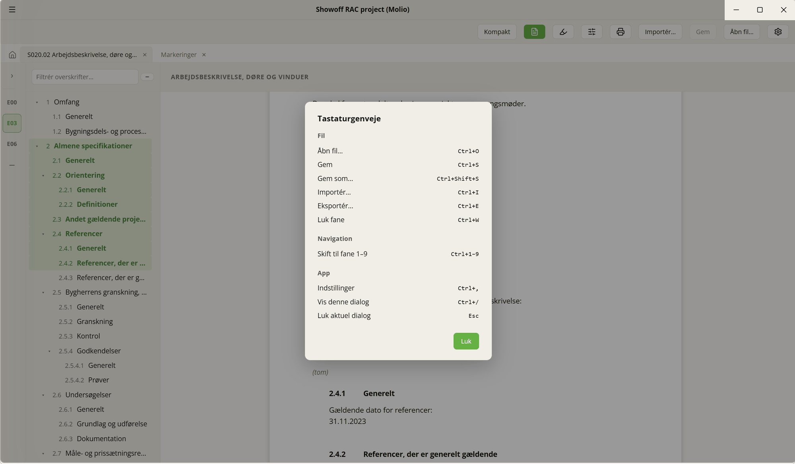Click the dash marker below E06

12,165
